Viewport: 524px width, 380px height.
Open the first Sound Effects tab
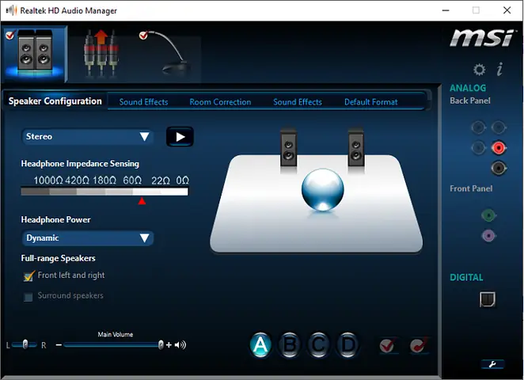point(144,102)
